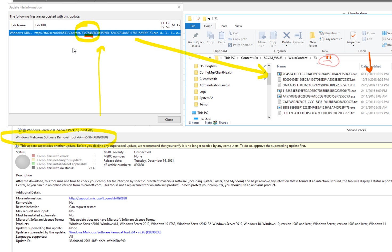The height and width of the screenshot is (252, 392).
Task: Select file EE1EC93A3F131FB573C4E90C00F06D5002D3B273.txt
Action: (318, 113)
